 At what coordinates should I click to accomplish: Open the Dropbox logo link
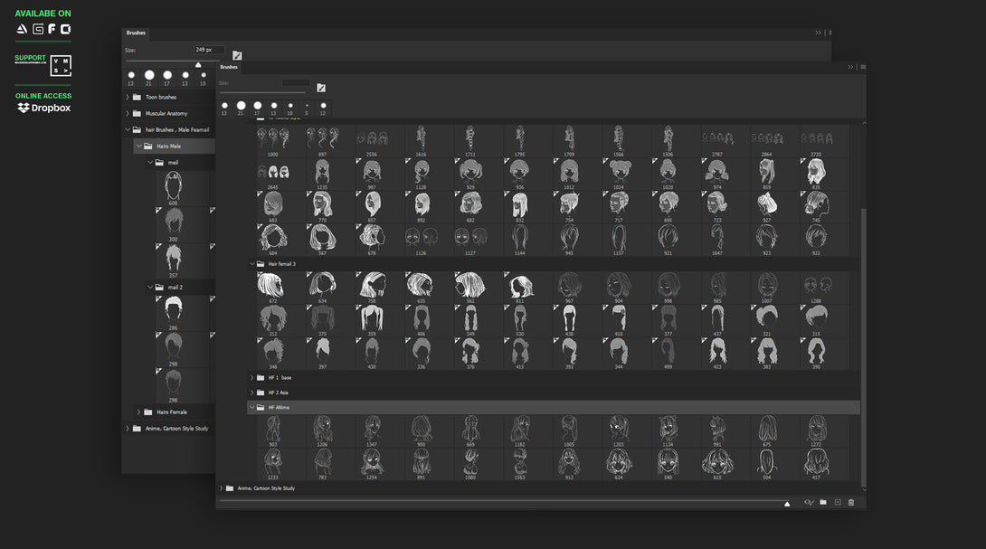(x=44, y=109)
